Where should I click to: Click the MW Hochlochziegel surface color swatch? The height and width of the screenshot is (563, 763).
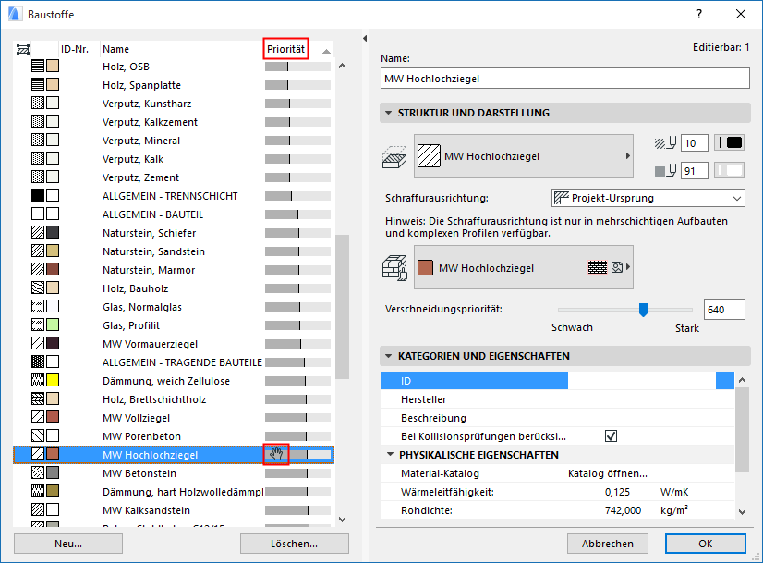click(425, 268)
